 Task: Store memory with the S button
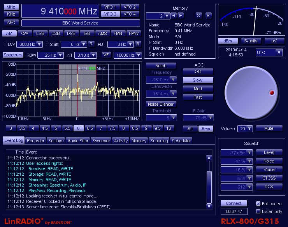pyautogui.click(x=198, y=16)
